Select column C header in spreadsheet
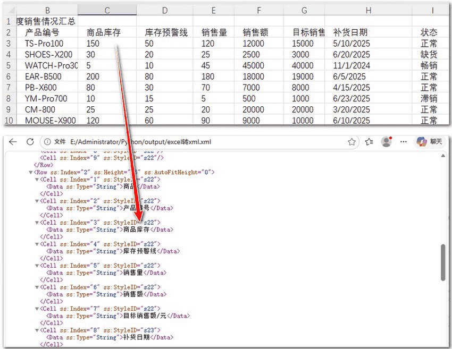 pyautogui.click(x=107, y=11)
